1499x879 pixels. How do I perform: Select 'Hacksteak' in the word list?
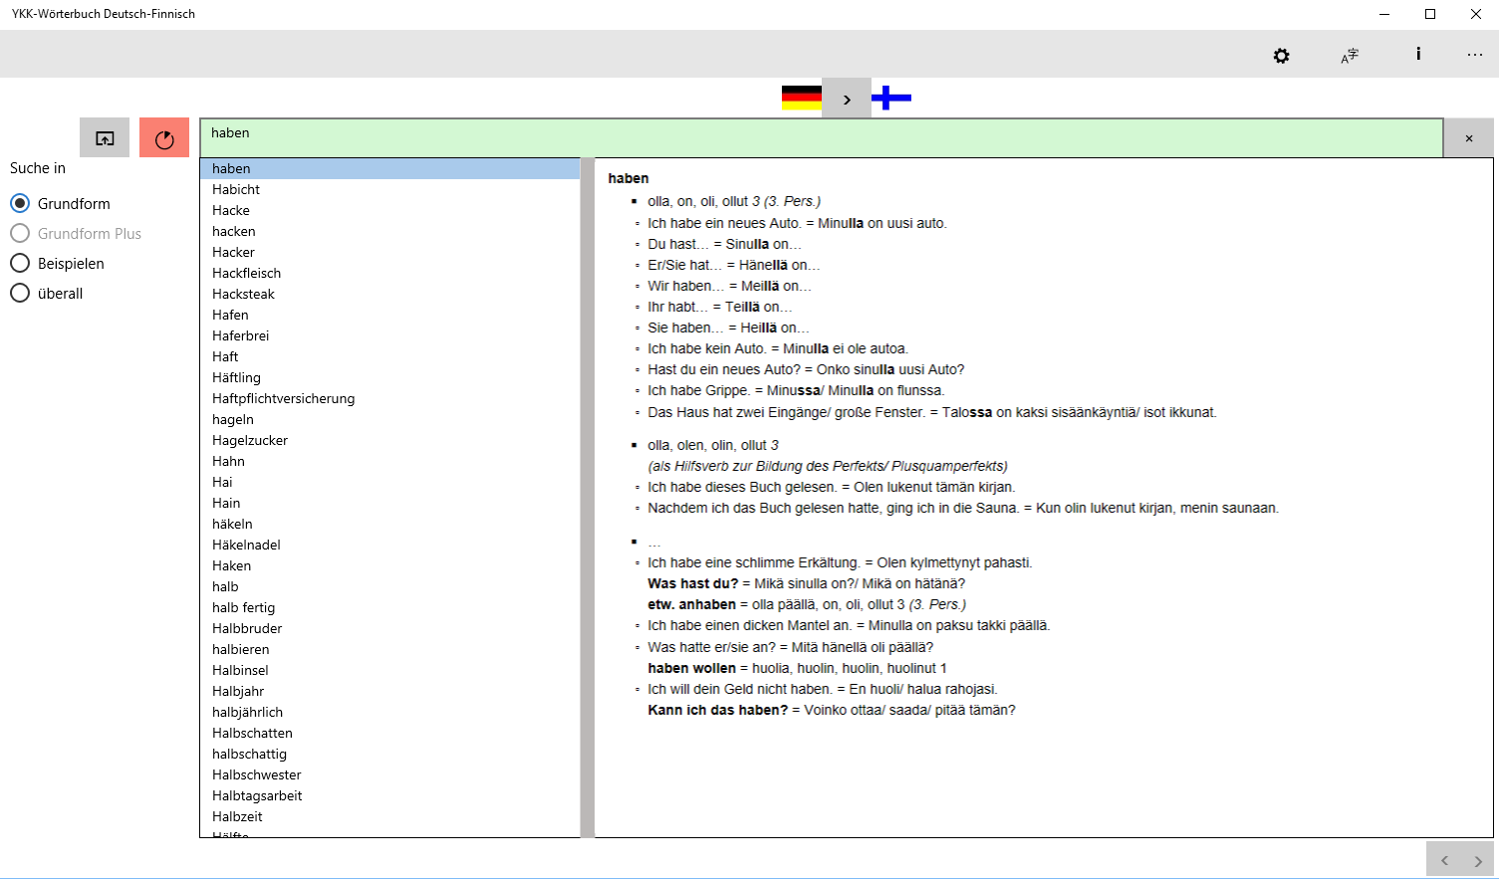[x=389, y=294]
